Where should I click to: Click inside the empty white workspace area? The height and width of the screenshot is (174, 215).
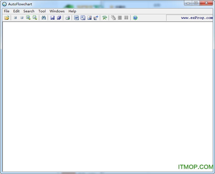[x=107, y=96]
